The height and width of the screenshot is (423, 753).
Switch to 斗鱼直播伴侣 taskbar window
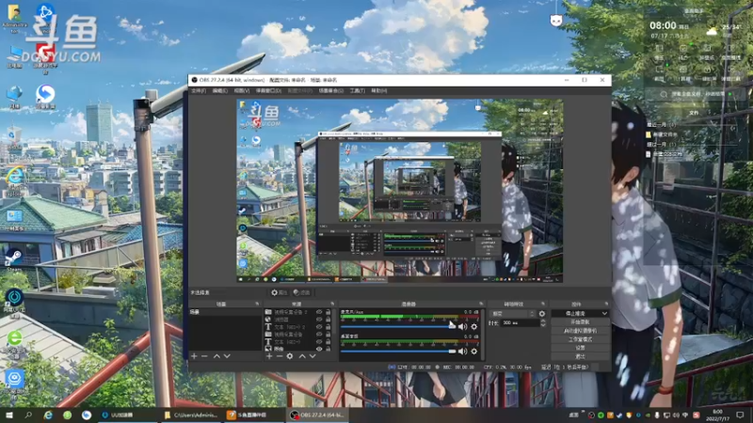click(253, 415)
